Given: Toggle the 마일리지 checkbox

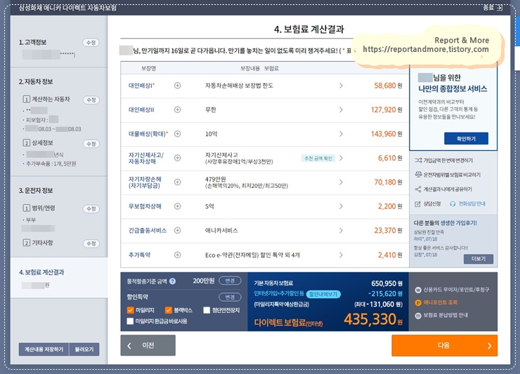Looking at the screenshot, I should pyautogui.click(x=130, y=310).
